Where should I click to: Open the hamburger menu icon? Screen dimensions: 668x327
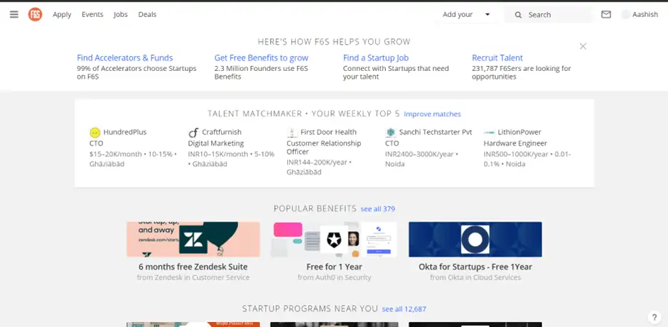click(x=14, y=14)
